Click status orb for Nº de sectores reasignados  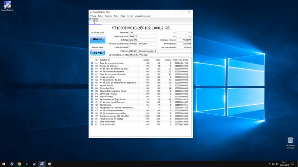(x=92, y=72)
